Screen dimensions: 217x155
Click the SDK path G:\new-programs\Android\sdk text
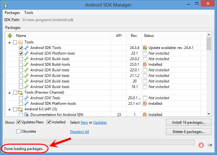point(48,20)
